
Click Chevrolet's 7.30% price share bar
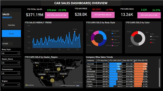pyautogui.click(x=141, y=64)
